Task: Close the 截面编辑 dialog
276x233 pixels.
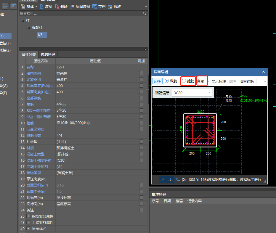Action: (x=264, y=72)
